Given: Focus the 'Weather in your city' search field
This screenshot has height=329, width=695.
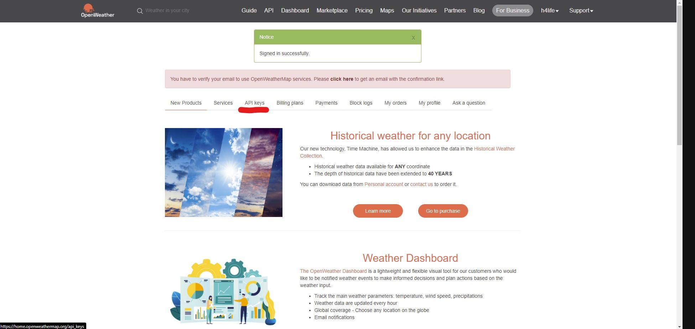Looking at the screenshot, I should (167, 11).
